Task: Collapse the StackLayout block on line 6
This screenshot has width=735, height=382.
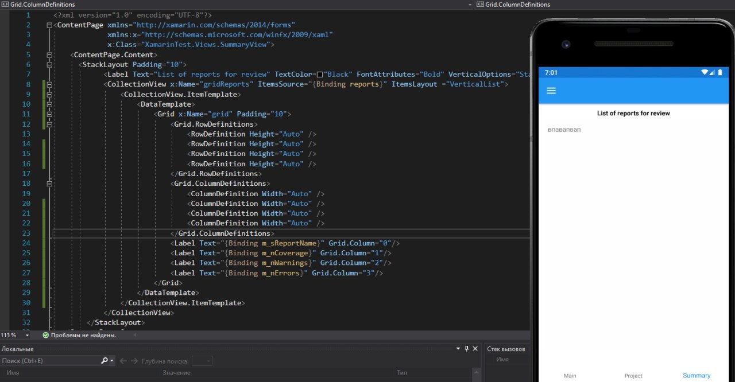Action: point(49,65)
